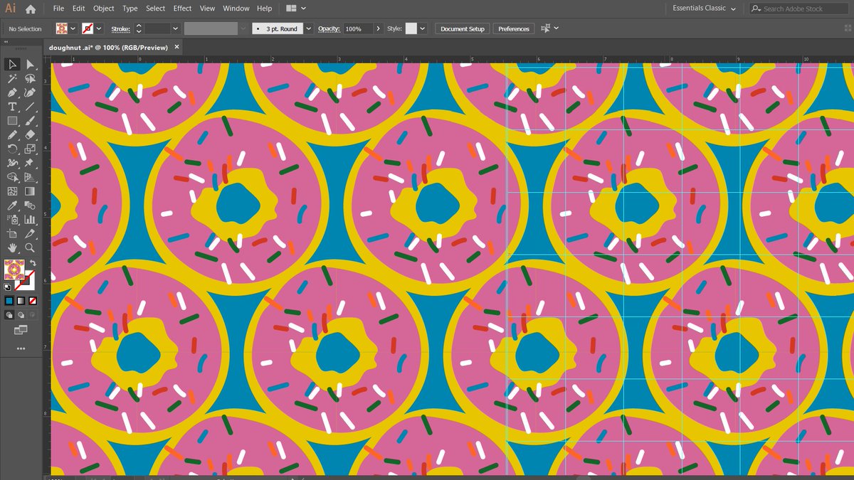Open align-to selection dropdown in control bar

(557, 28)
